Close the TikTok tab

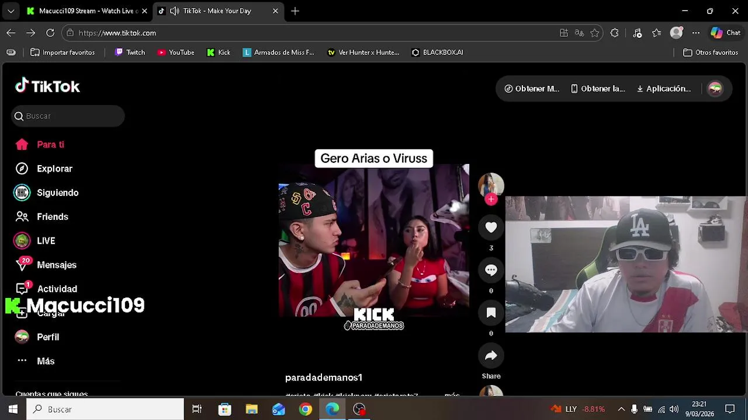point(275,10)
